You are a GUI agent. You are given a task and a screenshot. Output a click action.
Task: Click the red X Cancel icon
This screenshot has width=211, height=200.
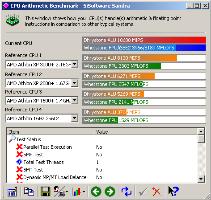(156, 192)
